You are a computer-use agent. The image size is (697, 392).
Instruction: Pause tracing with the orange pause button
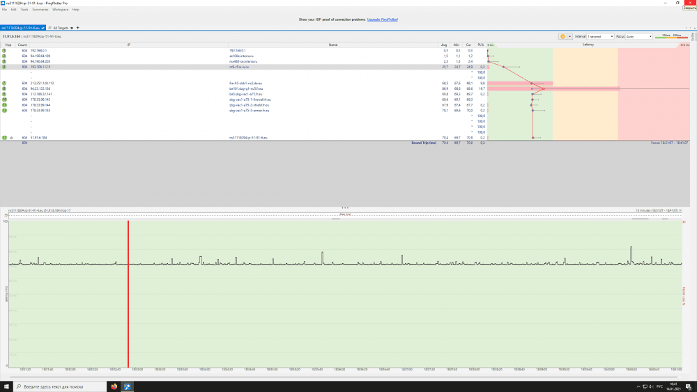click(562, 36)
